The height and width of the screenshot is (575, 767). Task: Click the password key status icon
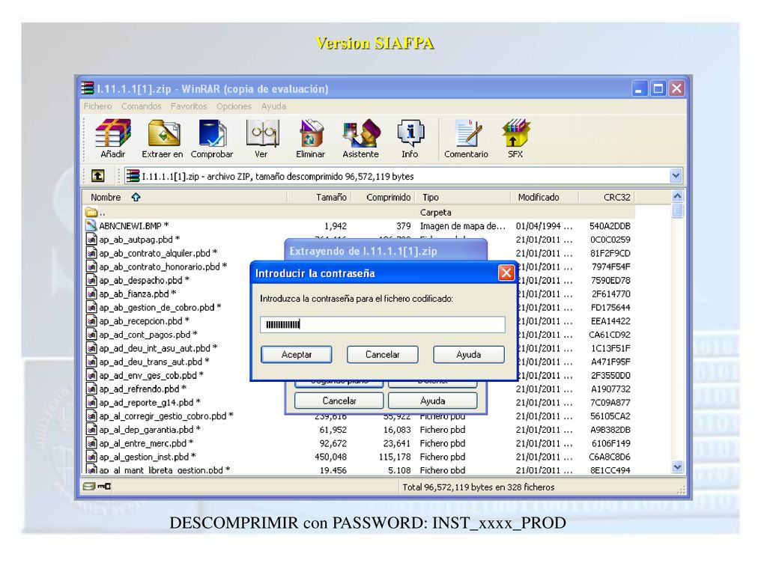(104, 487)
